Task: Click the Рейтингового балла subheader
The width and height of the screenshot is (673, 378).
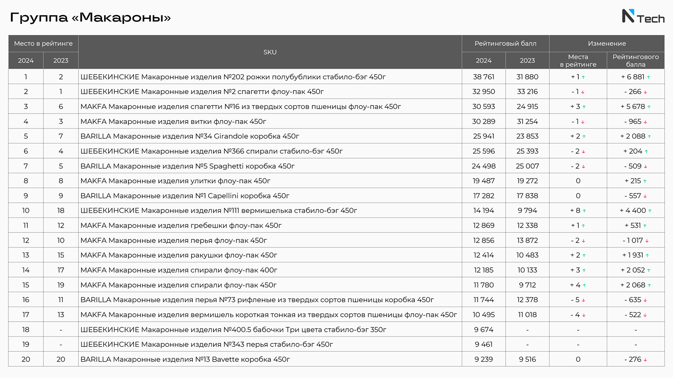Action: tap(635, 61)
